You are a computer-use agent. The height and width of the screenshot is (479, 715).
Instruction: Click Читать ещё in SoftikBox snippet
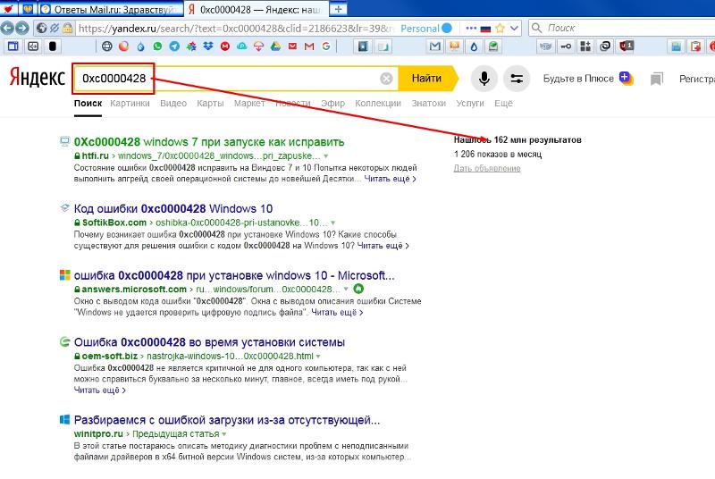383,246
